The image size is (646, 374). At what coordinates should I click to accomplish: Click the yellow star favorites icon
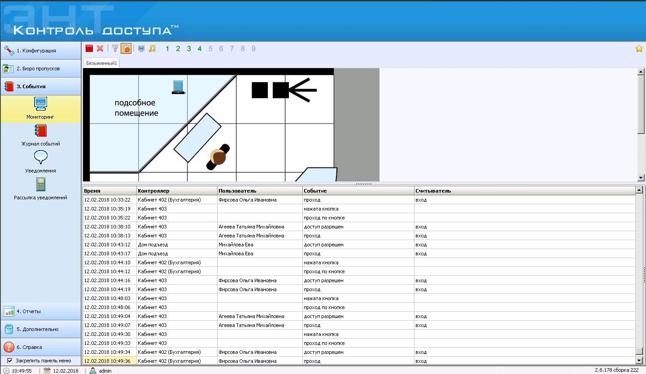[x=639, y=48]
